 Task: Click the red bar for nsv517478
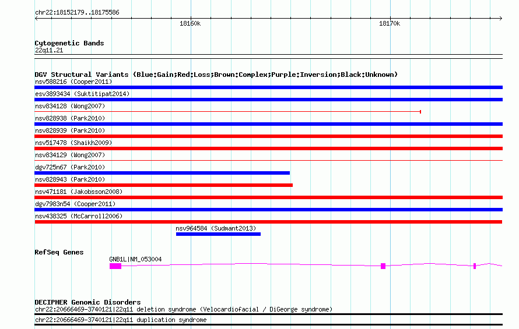click(x=268, y=148)
